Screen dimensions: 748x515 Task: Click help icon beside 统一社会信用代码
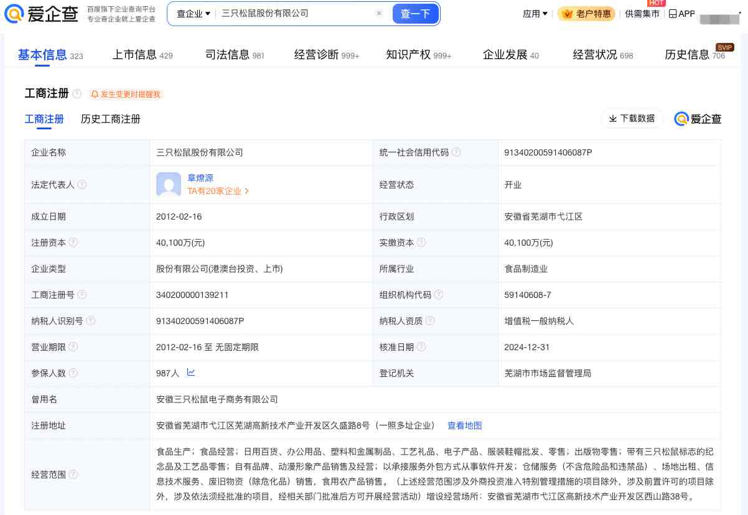pyautogui.click(x=456, y=152)
